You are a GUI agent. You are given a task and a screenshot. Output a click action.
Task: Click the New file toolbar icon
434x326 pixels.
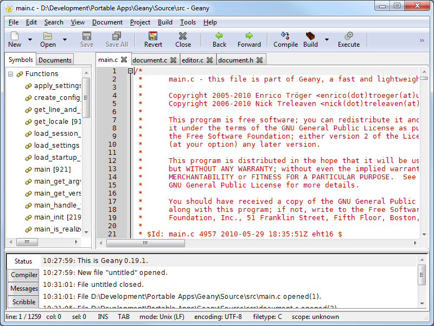(x=15, y=36)
